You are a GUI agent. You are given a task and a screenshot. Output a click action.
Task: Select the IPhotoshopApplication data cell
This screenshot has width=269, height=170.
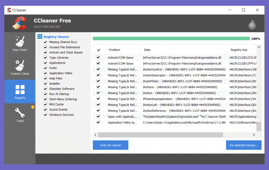[x=184, y=99]
